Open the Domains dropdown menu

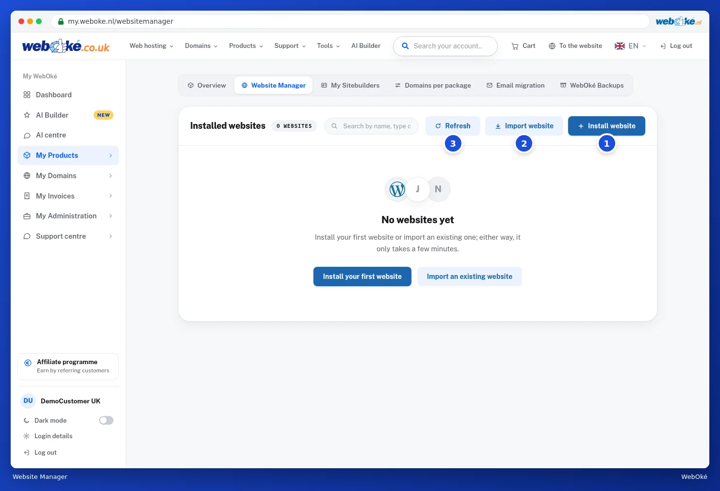point(201,46)
